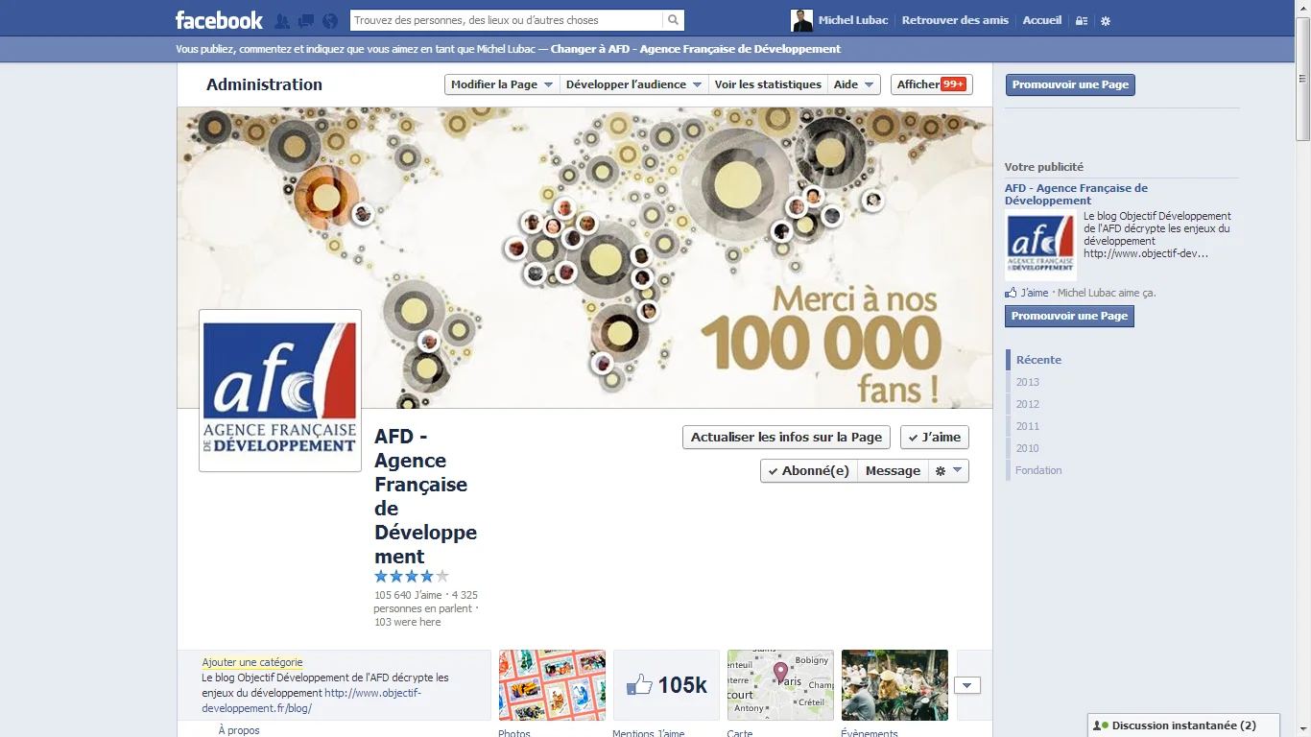Click scrollbar up arrow
This screenshot has width=1311, height=737.
point(1302,7)
